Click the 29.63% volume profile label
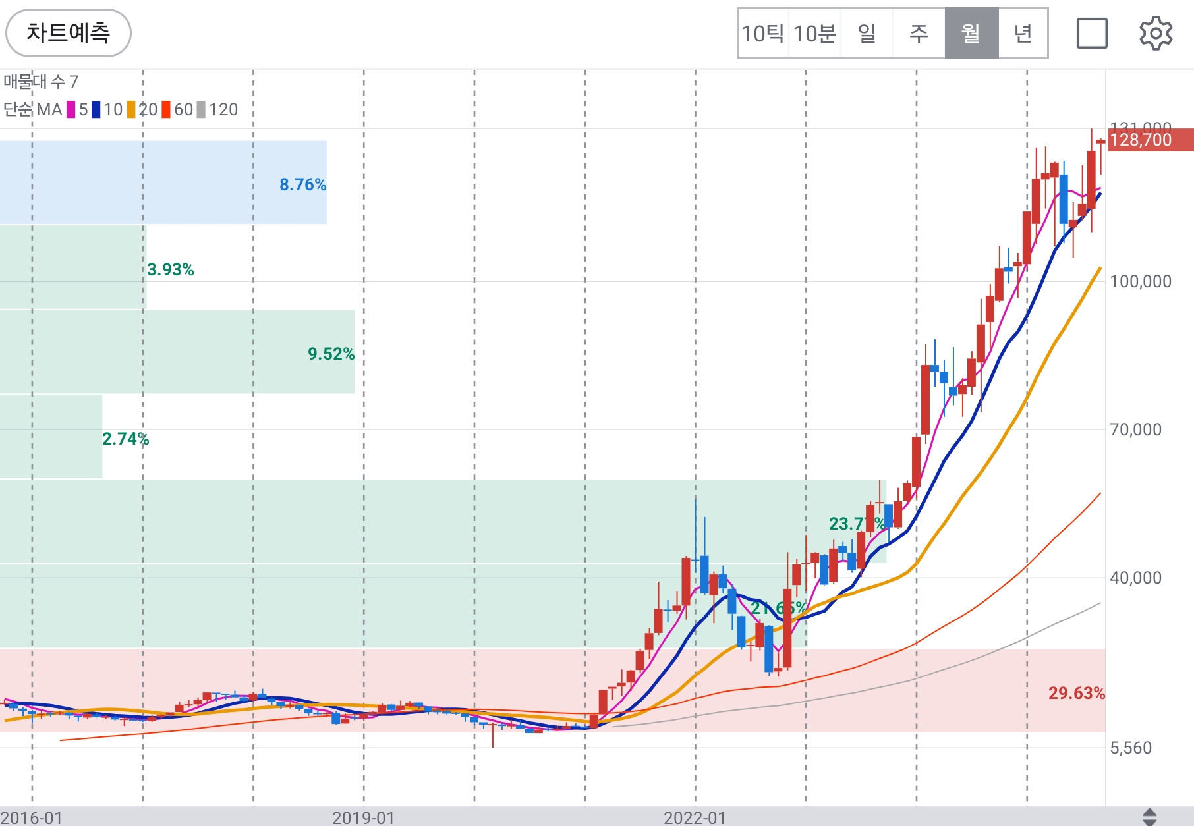 click(1076, 693)
